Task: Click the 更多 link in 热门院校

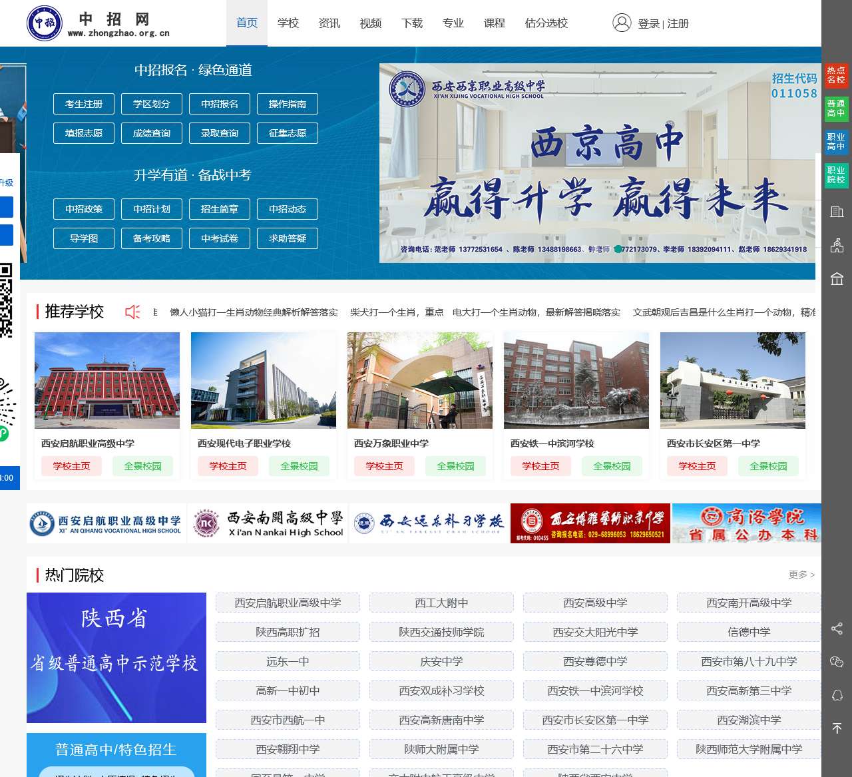Action: (x=801, y=575)
